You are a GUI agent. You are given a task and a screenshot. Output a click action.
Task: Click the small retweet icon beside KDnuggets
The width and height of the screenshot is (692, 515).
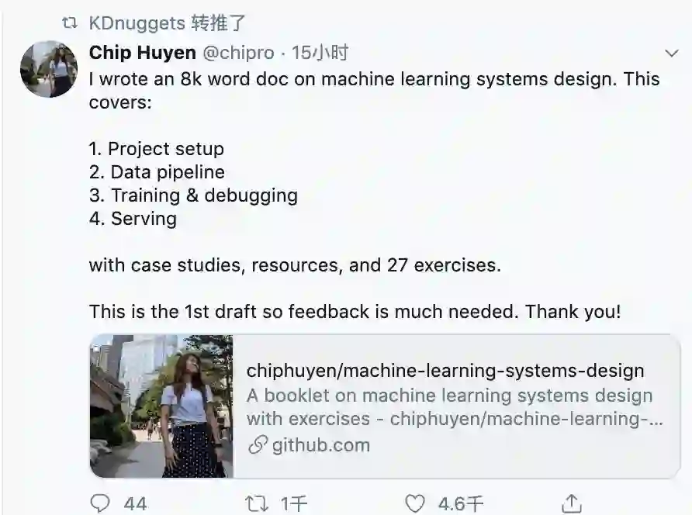(x=70, y=23)
